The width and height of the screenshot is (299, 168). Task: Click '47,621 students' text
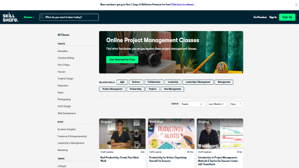[107, 152]
